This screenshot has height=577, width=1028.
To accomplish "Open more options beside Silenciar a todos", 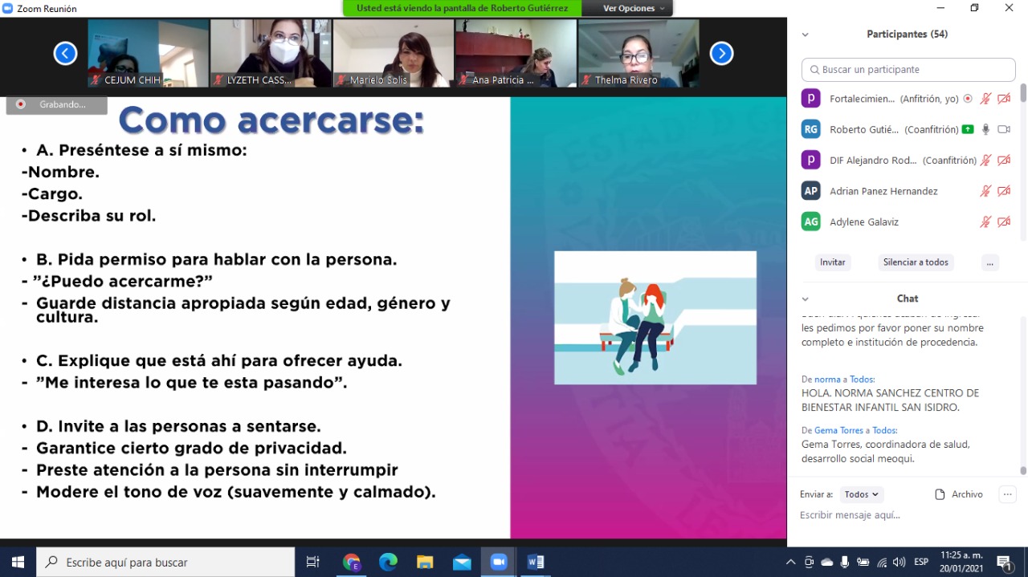I will 989,262.
